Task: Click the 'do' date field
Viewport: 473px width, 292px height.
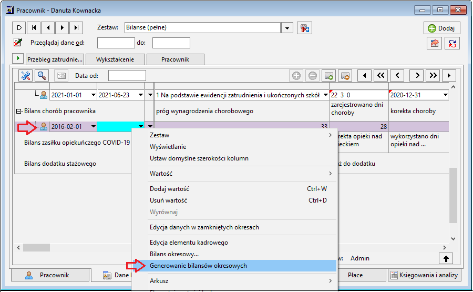Action: coord(171,43)
